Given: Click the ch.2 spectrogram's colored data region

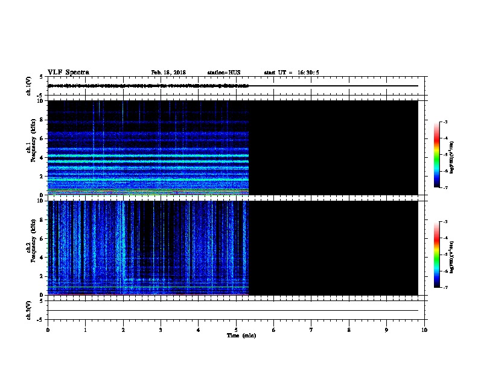Looking at the screenshot, I should point(148,248).
